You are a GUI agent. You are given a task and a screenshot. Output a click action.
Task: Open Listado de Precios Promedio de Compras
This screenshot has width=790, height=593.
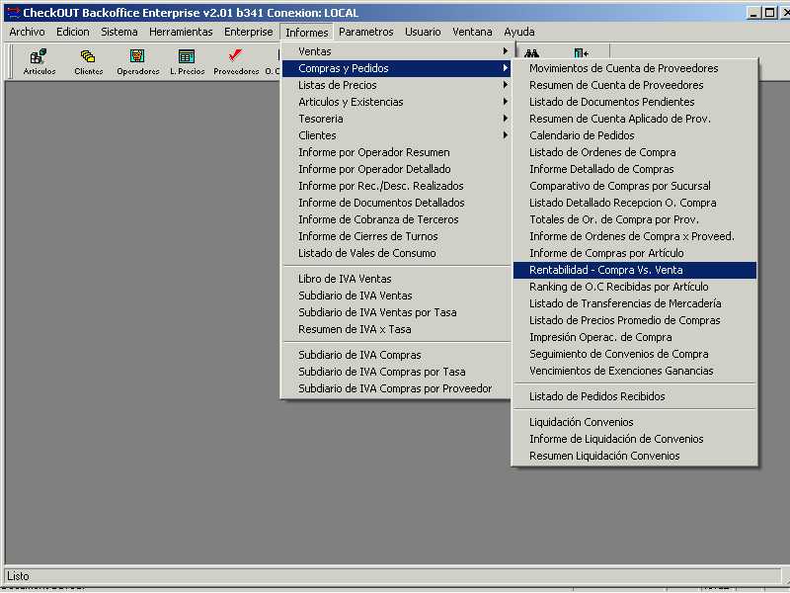coord(634,320)
